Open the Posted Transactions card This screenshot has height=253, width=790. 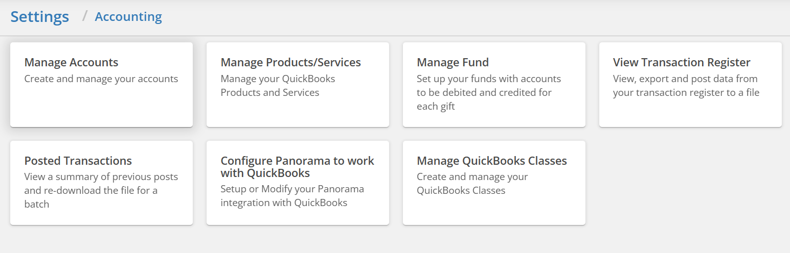click(101, 183)
